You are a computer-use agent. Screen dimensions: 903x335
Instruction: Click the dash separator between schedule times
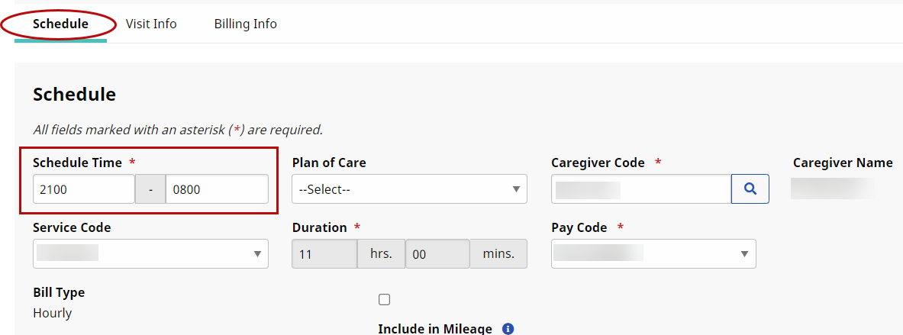click(x=150, y=189)
